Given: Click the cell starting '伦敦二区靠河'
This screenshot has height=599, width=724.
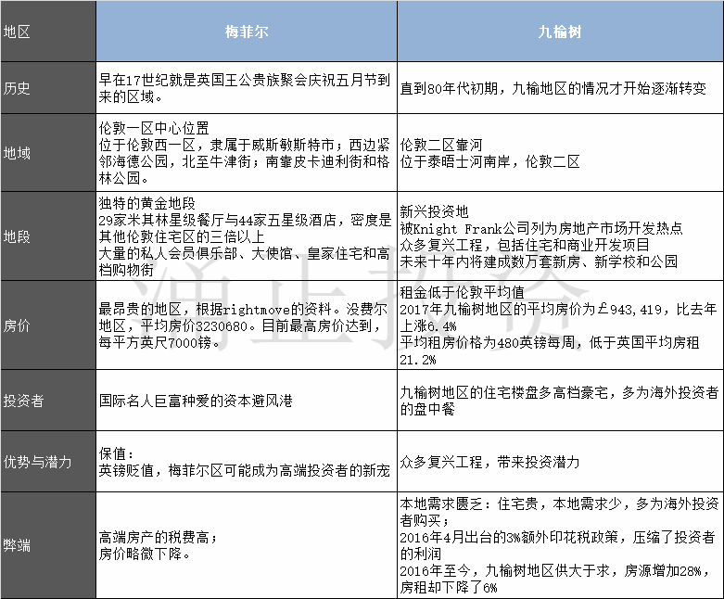Looking at the screenshot, I should pos(560,153).
